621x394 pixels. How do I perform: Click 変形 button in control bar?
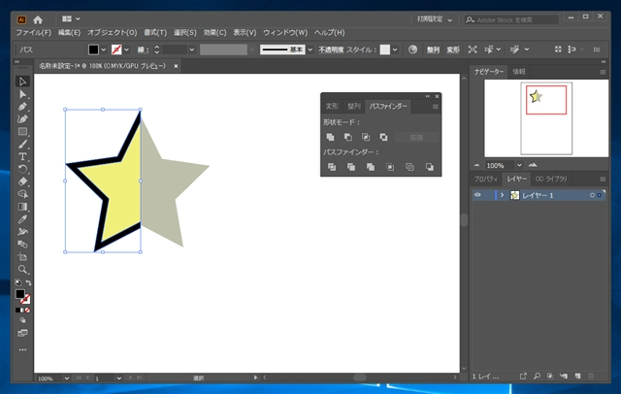point(453,49)
